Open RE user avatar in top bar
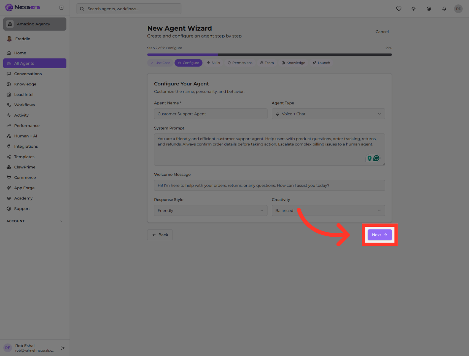The image size is (469, 356). coord(458,9)
